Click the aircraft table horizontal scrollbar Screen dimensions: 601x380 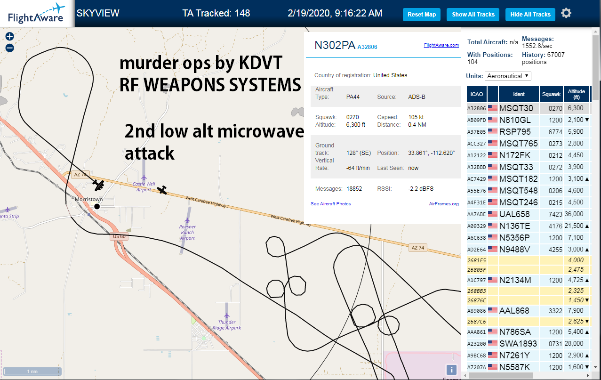click(x=500, y=375)
